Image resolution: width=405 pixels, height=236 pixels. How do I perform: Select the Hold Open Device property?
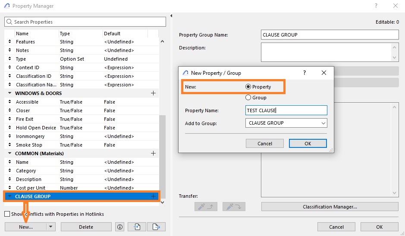coord(82,128)
